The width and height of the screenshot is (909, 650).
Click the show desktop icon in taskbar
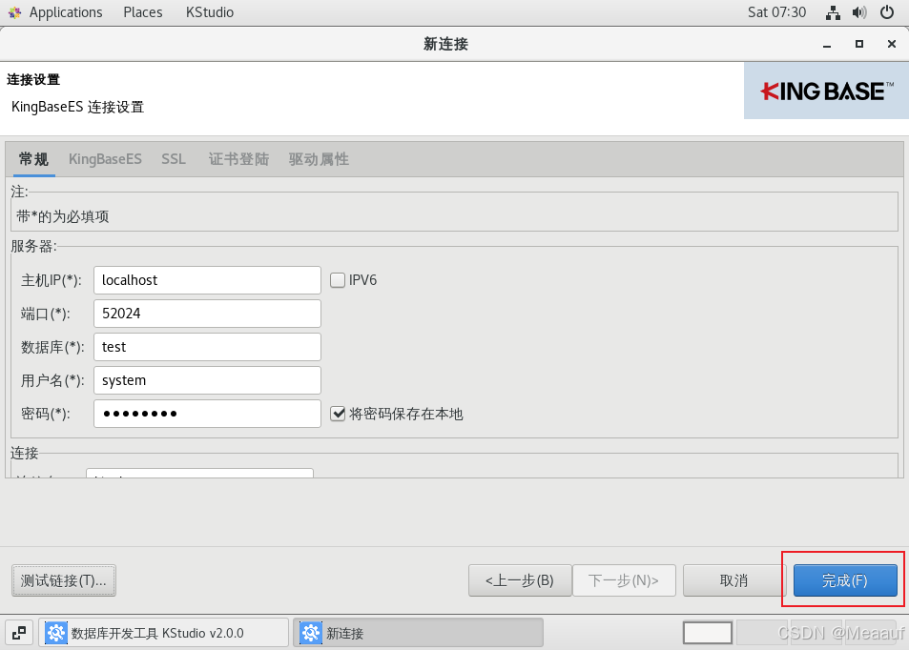(x=19, y=633)
